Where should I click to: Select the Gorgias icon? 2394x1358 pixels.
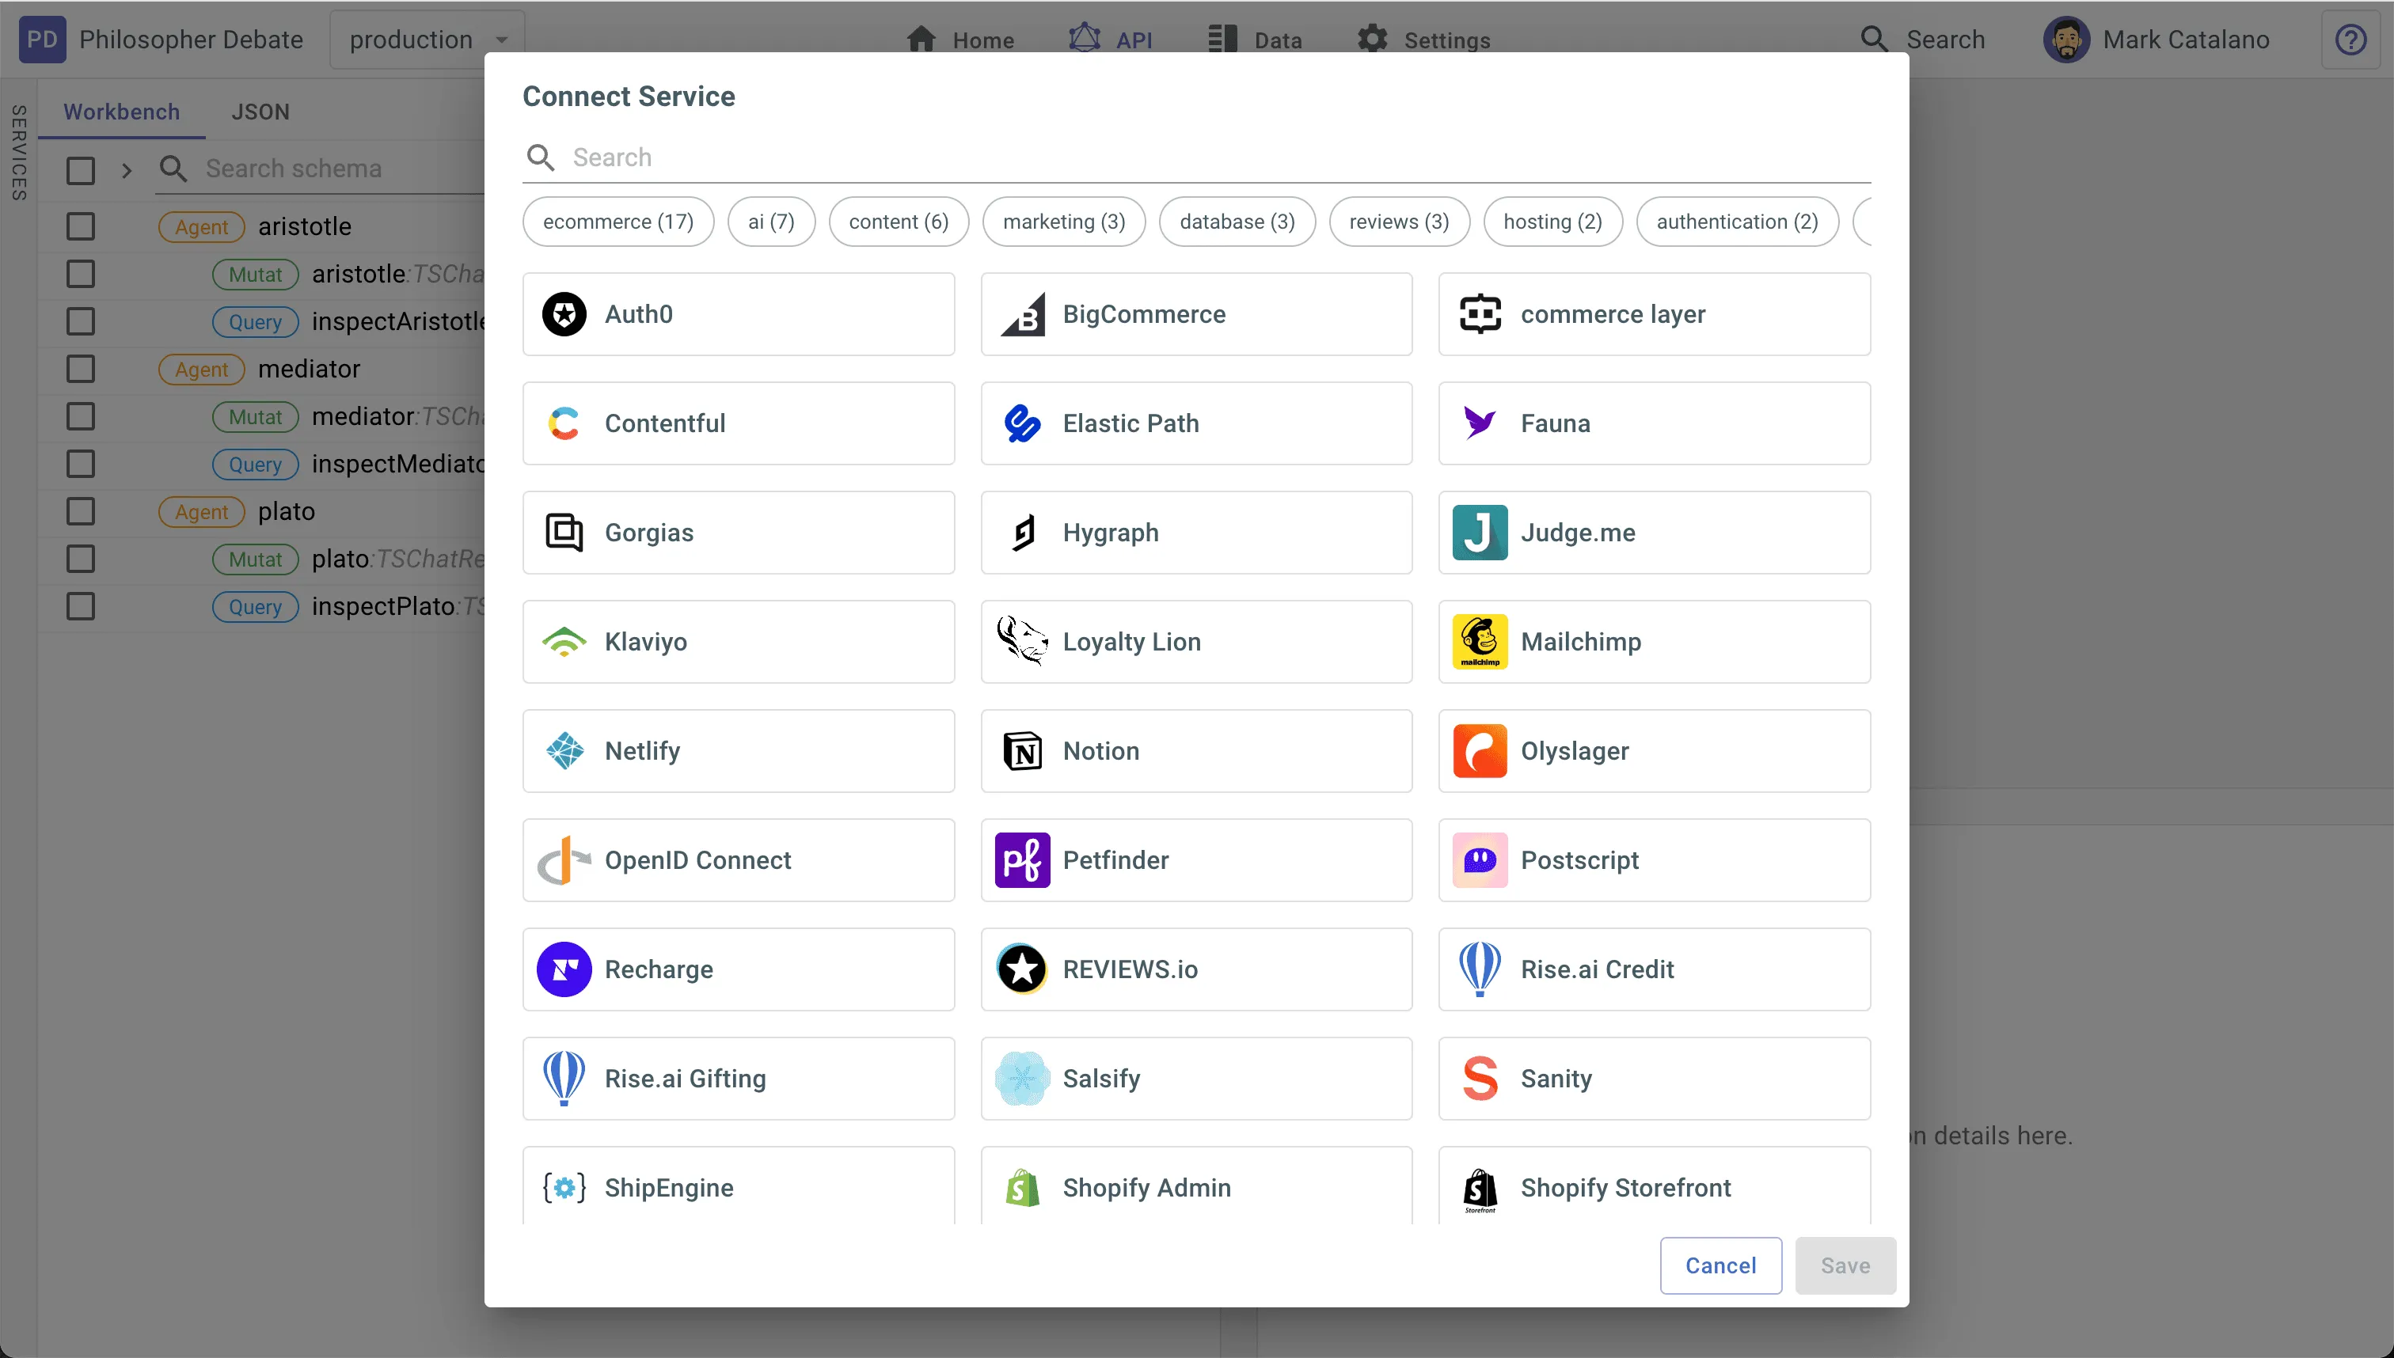(x=564, y=533)
